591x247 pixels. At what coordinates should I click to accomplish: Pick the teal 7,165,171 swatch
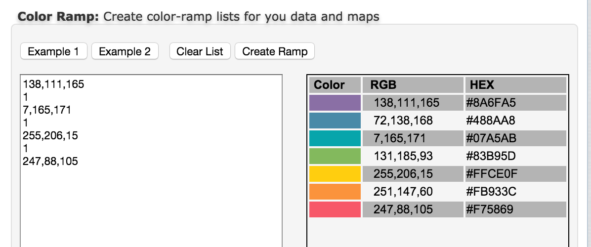click(x=335, y=138)
